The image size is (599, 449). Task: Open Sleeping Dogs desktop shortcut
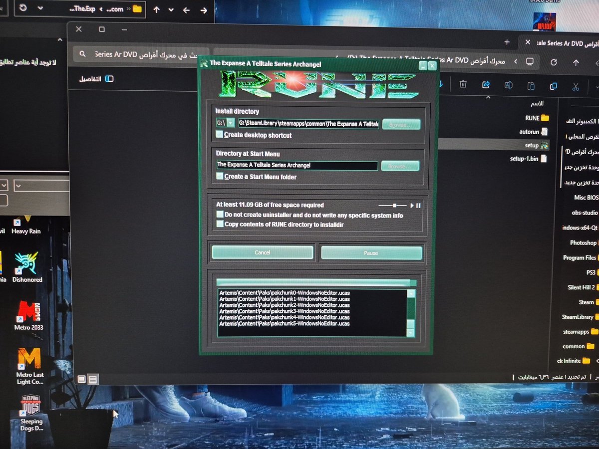pos(31,413)
